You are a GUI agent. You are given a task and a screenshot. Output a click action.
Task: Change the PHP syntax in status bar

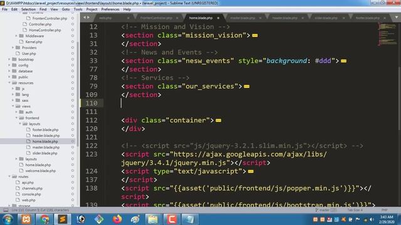384,210
